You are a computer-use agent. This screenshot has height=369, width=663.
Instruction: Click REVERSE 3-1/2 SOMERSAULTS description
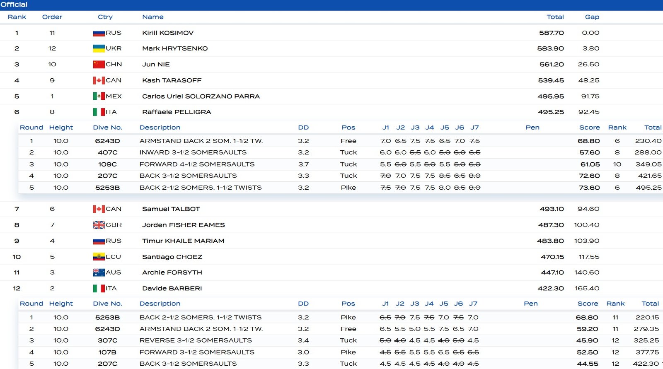[196, 340]
